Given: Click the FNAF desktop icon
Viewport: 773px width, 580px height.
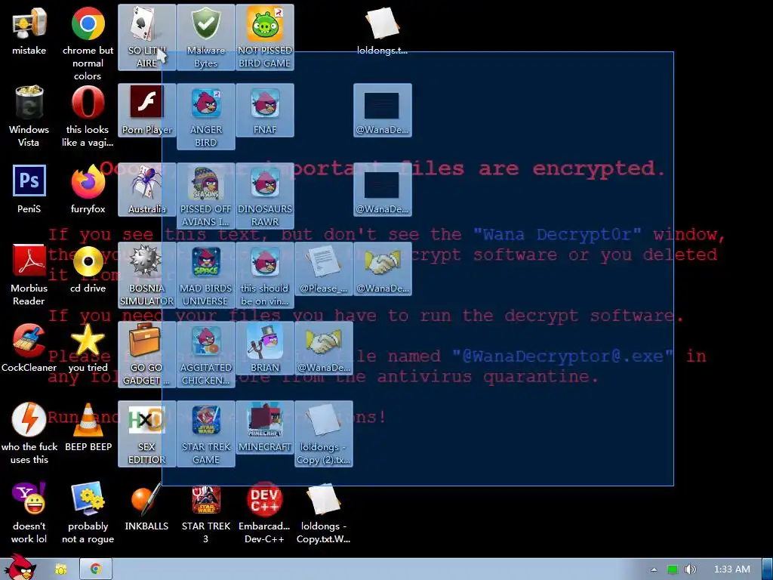Looking at the screenshot, I should (265, 110).
